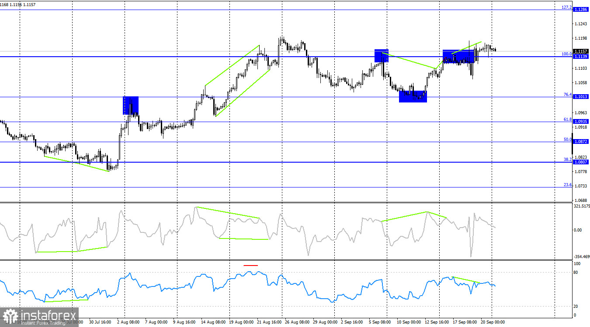This screenshot has width=590, height=327.
Task: Click the 1.0807 blue price tag
Action: coord(580,162)
